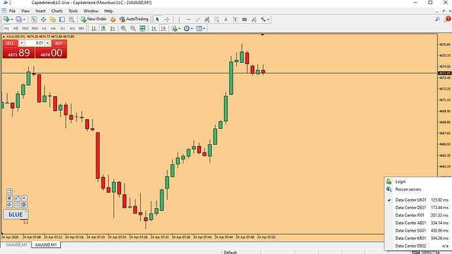Image resolution: width=452 pixels, height=254 pixels.
Task: Open the Insert menu
Action: [x=41, y=11]
